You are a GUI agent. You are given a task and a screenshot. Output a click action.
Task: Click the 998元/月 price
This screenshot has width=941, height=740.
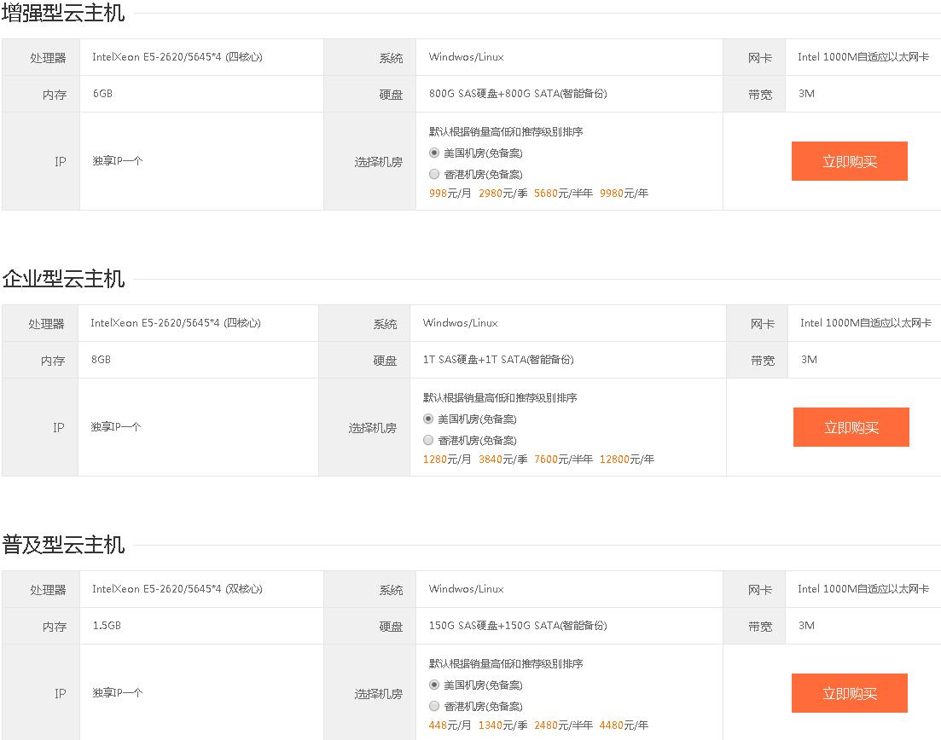pos(450,194)
